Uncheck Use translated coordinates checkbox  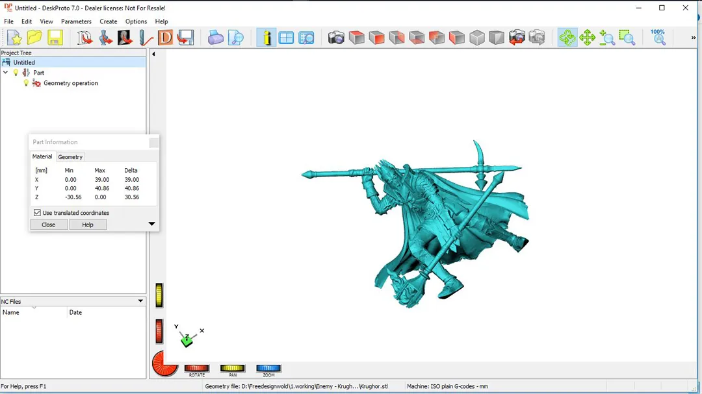point(37,213)
